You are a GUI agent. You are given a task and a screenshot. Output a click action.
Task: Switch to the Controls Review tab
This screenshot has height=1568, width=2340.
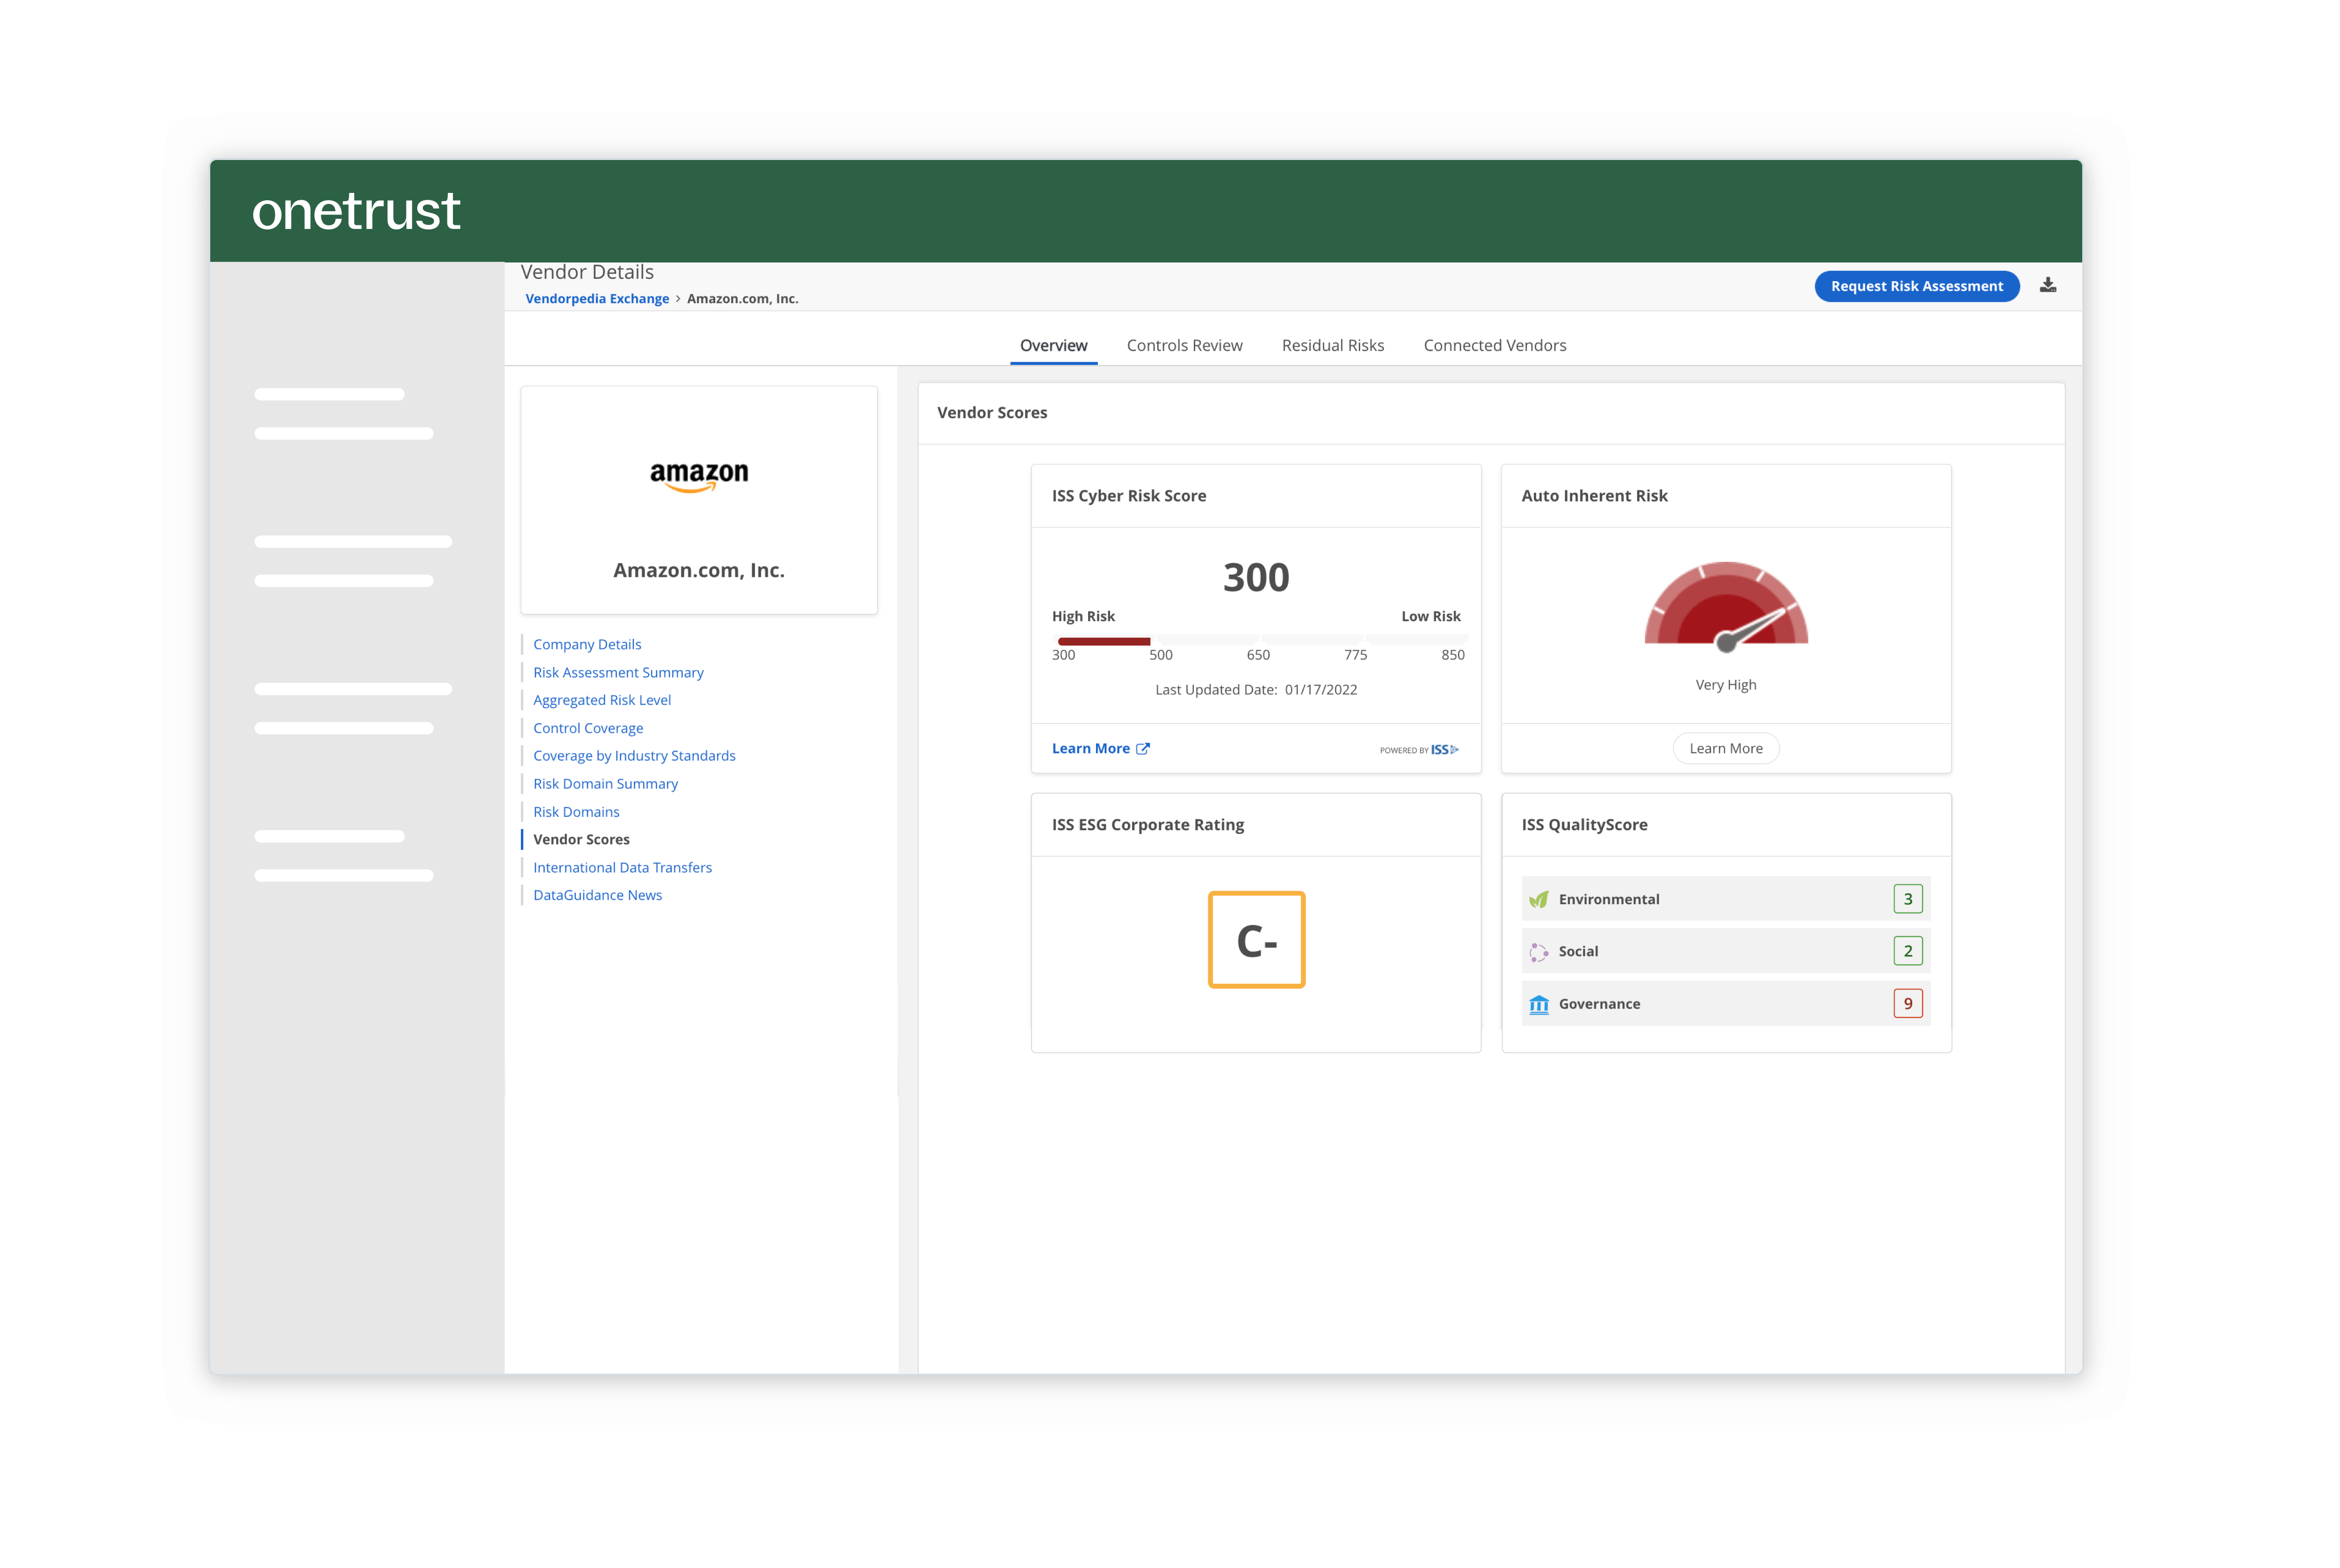tap(1184, 345)
